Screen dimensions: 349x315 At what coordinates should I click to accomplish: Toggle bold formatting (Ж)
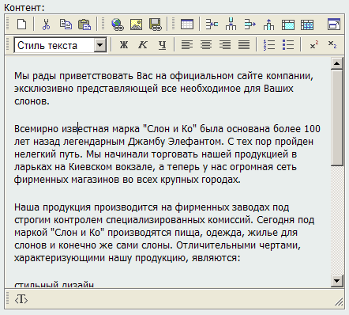coord(124,45)
